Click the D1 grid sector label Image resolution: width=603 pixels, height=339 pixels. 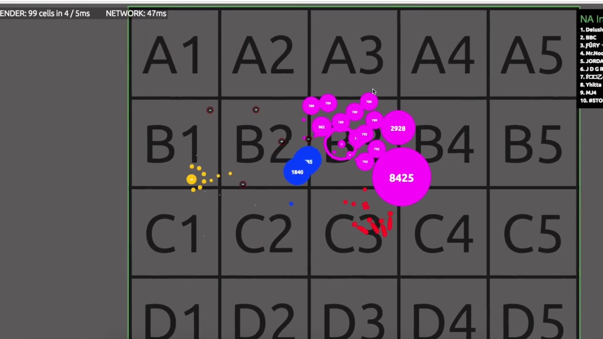(173, 321)
